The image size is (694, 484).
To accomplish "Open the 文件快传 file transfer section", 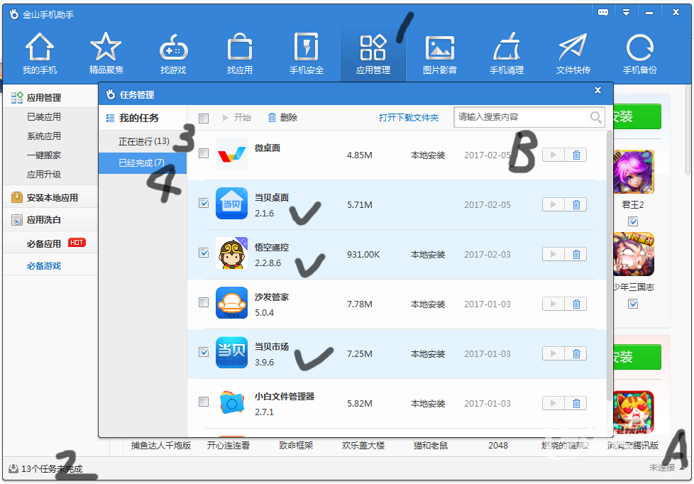I will click(x=573, y=54).
